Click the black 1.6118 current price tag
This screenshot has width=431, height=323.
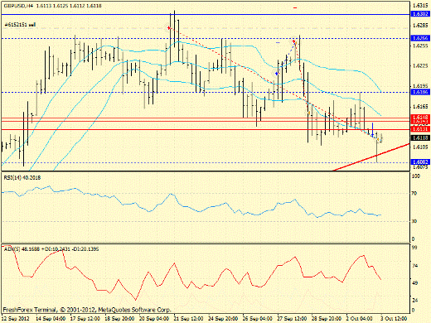click(420, 137)
